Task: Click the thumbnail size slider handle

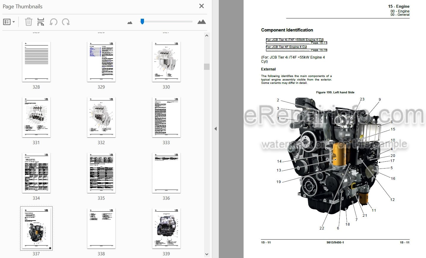Action: (142, 21)
